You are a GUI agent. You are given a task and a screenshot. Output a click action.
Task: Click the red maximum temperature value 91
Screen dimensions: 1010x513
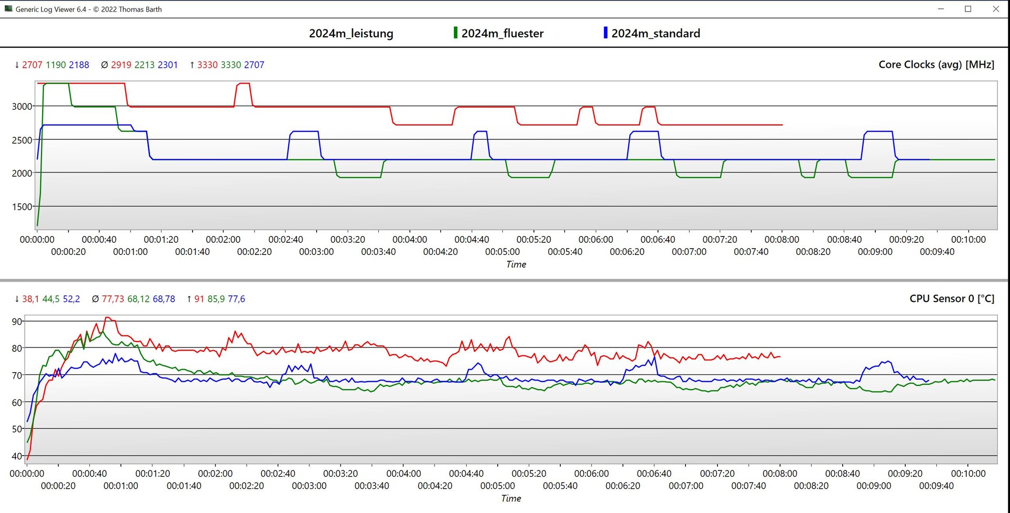pyautogui.click(x=199, y=299)
